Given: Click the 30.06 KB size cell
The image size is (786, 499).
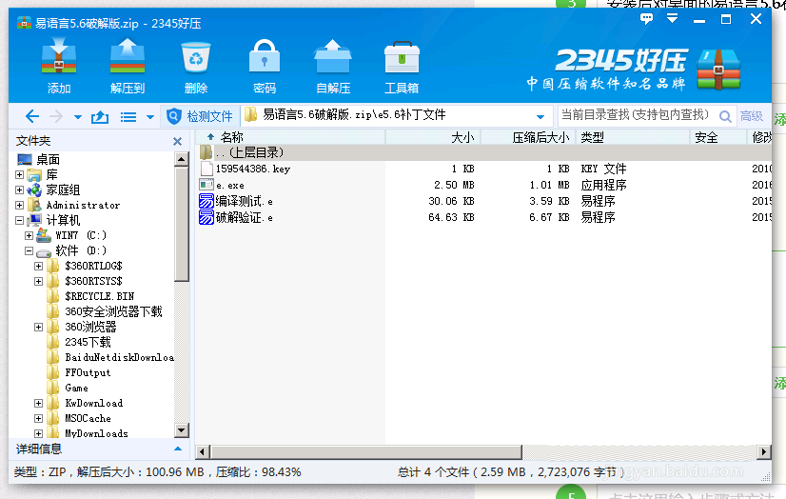Looking at the screenshot, I should (x=451, y=201).
